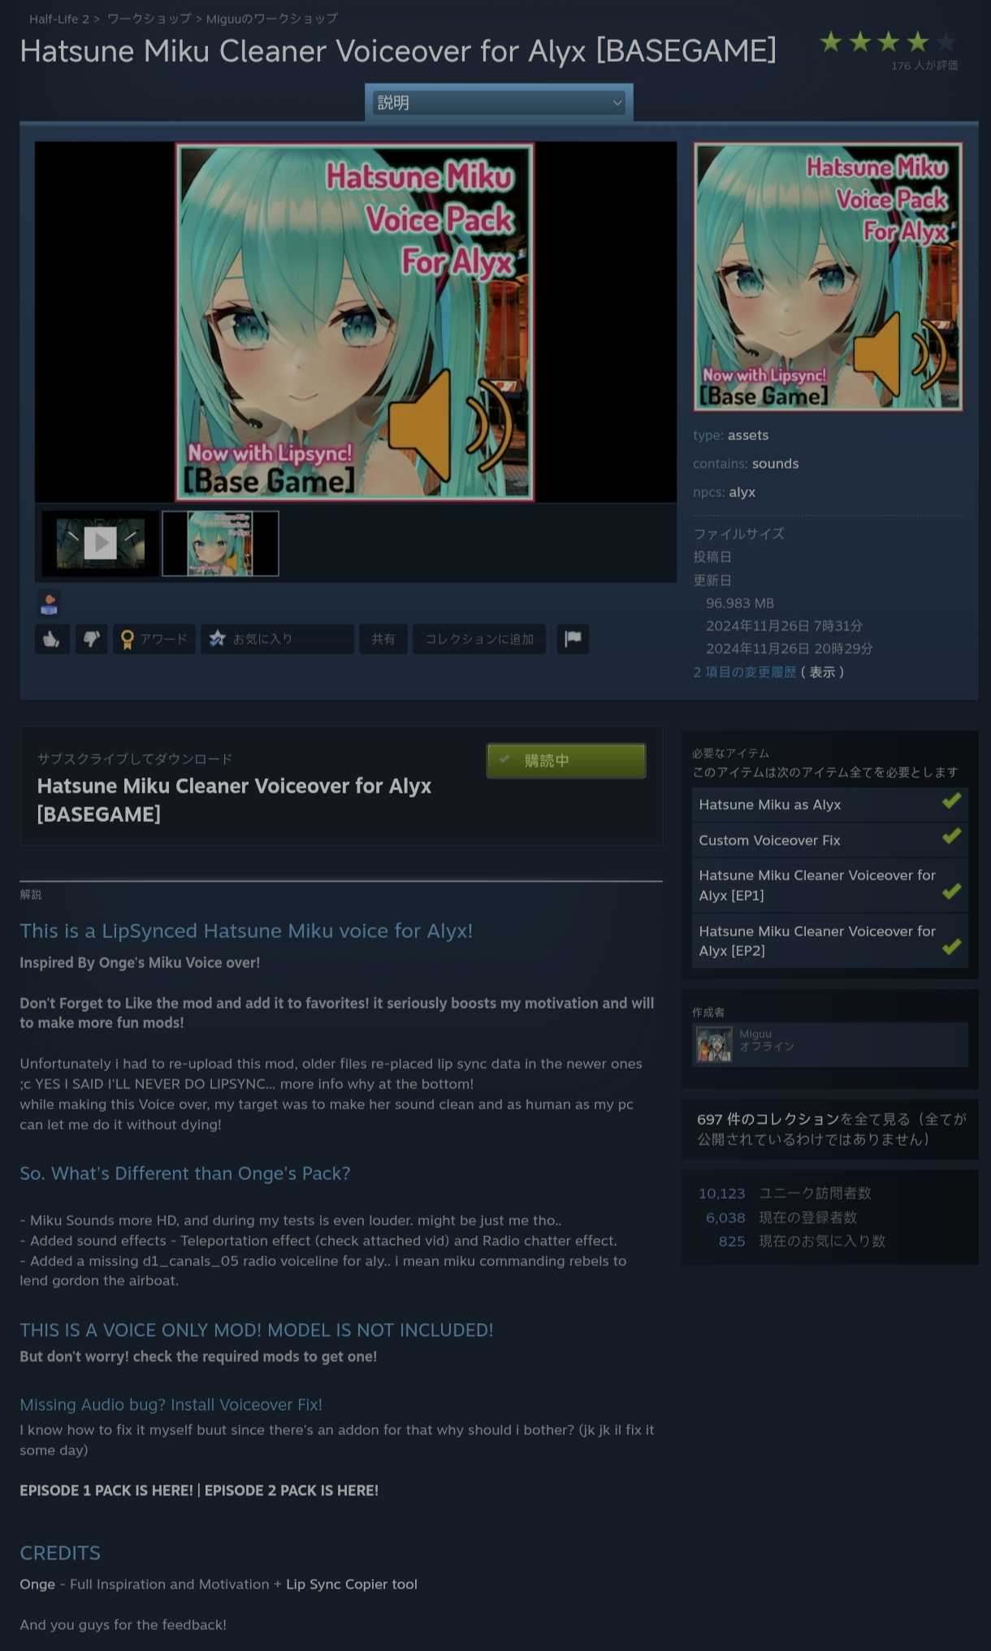Click the thumbs down rate icon

tap(91, 639)
